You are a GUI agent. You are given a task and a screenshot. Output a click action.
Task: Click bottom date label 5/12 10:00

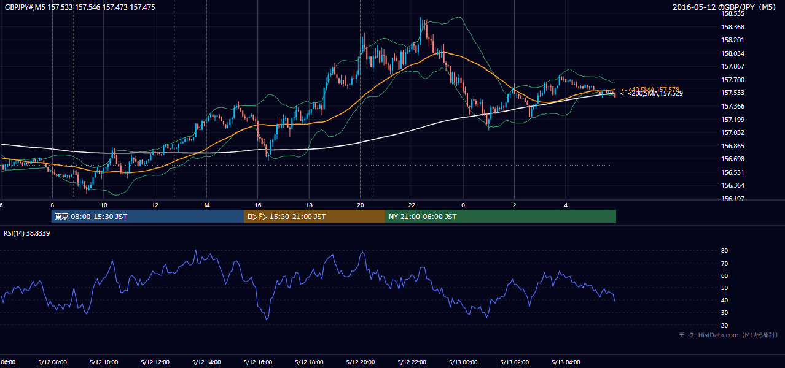[104, 362]
